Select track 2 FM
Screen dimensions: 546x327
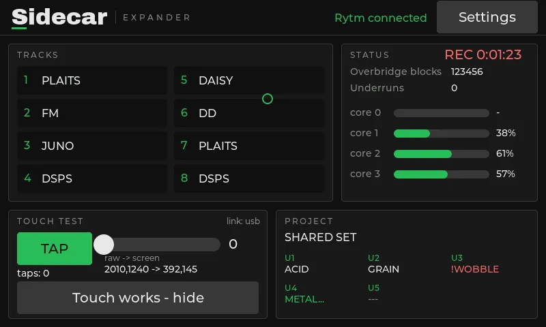[92, 113]
